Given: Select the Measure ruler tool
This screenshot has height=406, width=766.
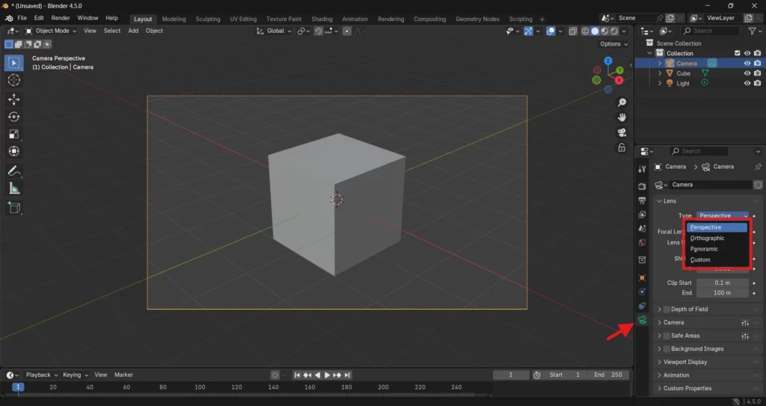Looking at the screenshot, I should tap(13, 188).
